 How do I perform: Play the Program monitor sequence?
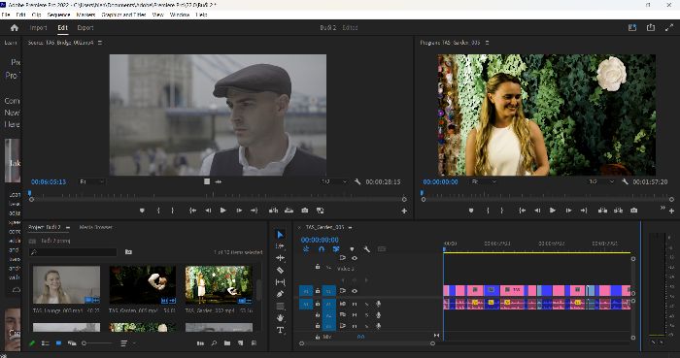coord(553,211)
